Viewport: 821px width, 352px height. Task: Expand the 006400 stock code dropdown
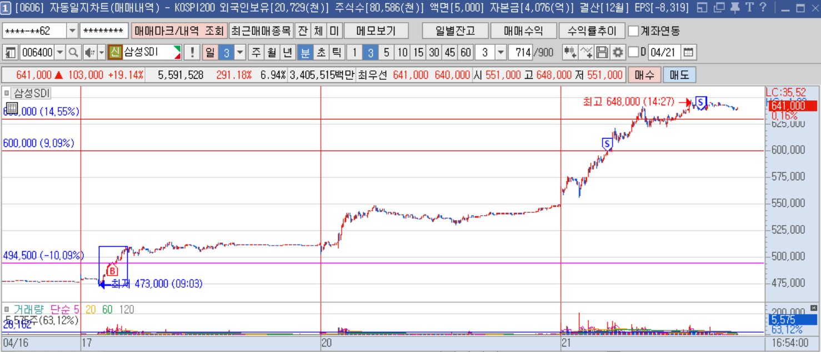click(x=60, y=53)
